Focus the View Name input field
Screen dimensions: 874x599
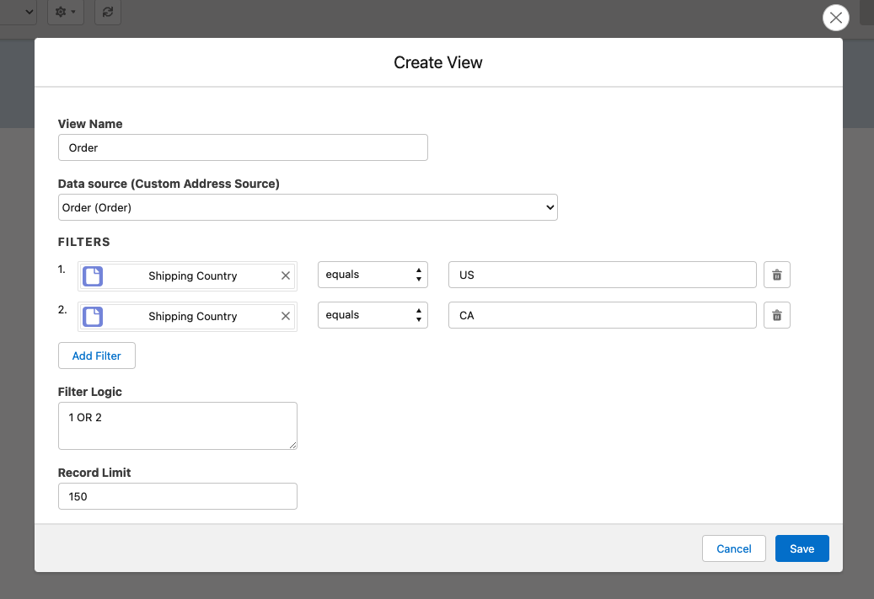pos(243,147)
